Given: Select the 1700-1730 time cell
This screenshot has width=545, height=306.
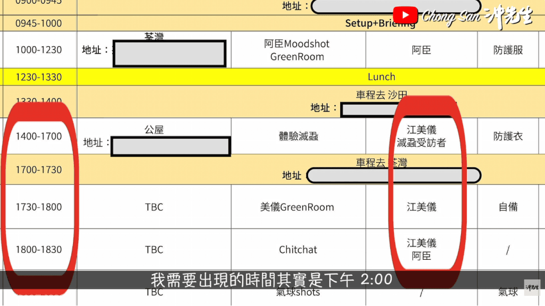Looking at the screenshot, I should [38, 169].
